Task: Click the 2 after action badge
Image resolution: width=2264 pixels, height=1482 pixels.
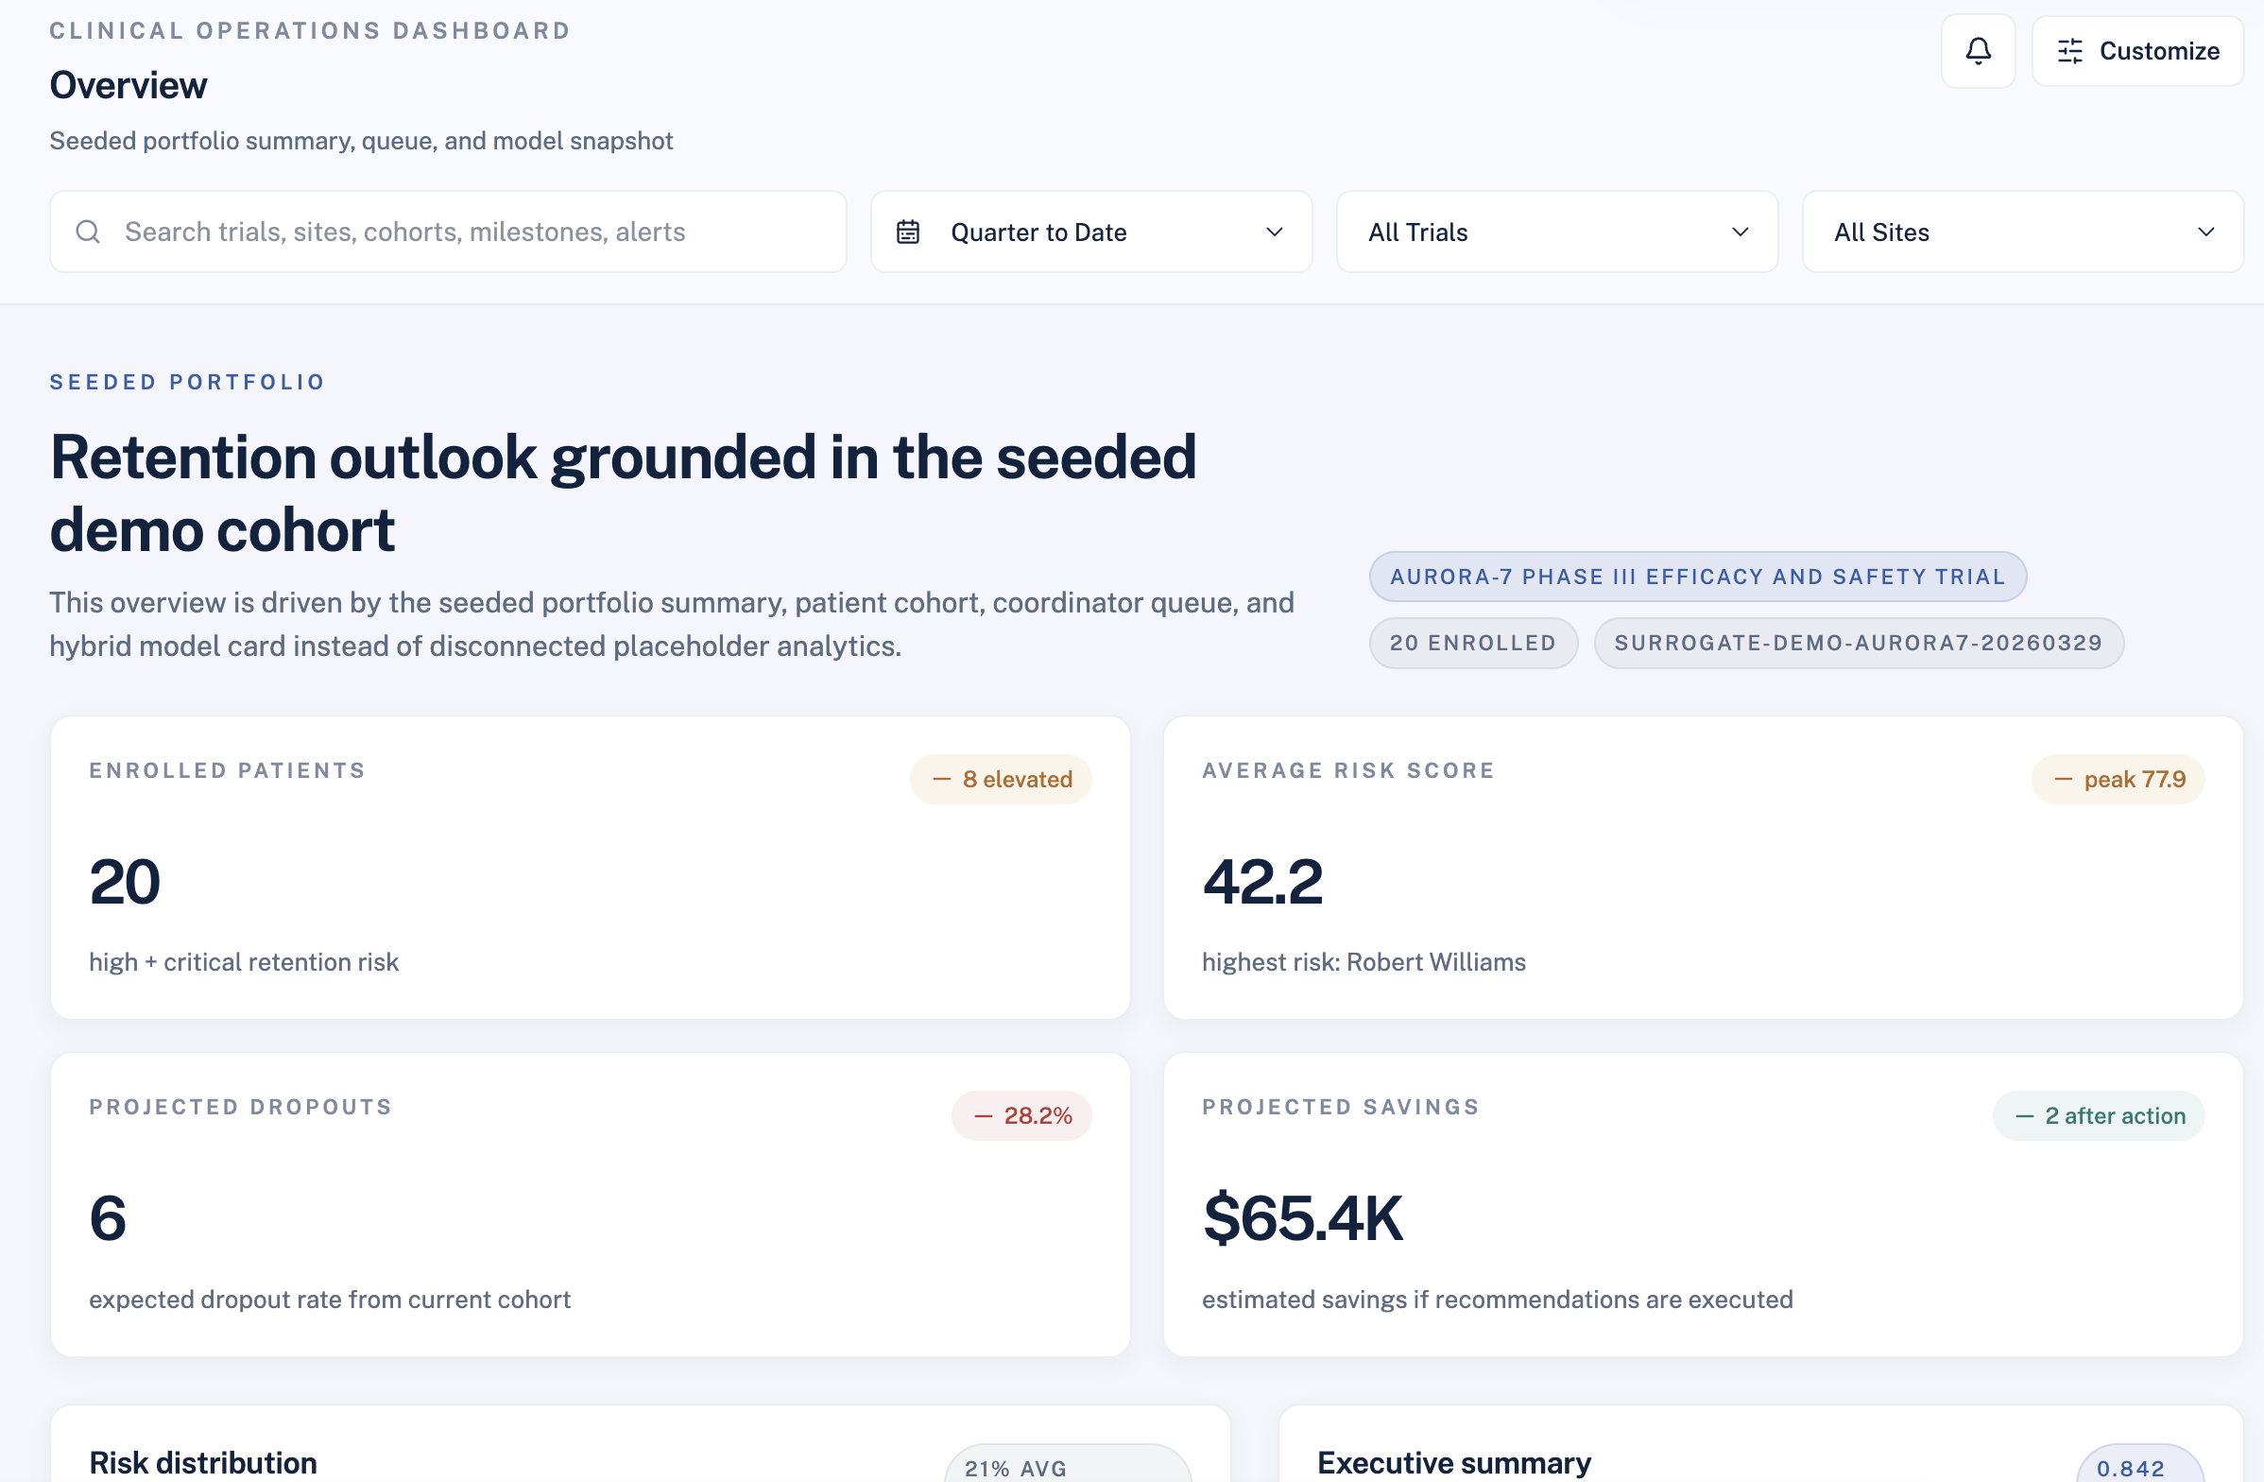Action: (x=2098, y=1116)
